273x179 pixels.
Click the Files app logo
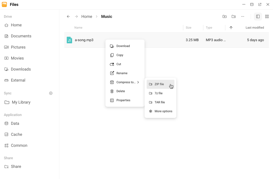point(4,4)
